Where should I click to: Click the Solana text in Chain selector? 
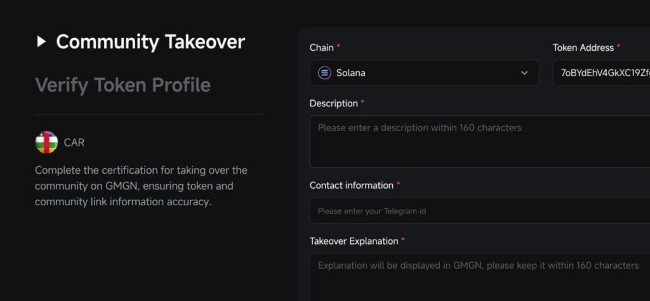coord(350,73)
